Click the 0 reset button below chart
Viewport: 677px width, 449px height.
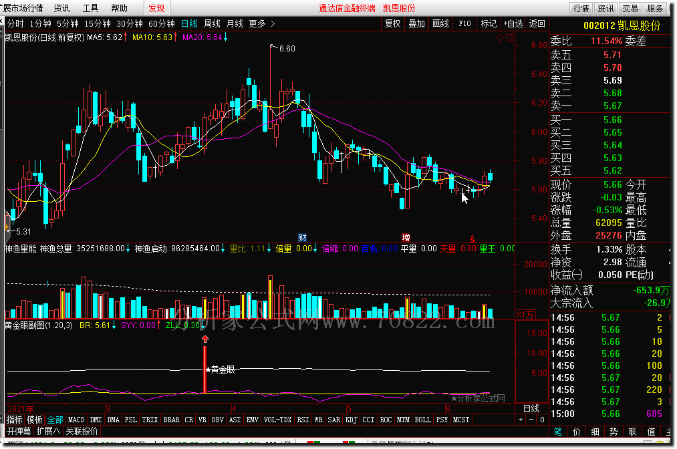[x=542, y=419]
